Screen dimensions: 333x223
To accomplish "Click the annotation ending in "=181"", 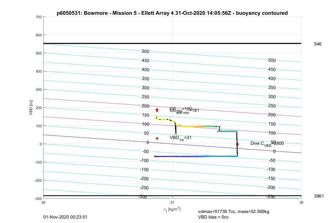I will click(x=185, y=111).
